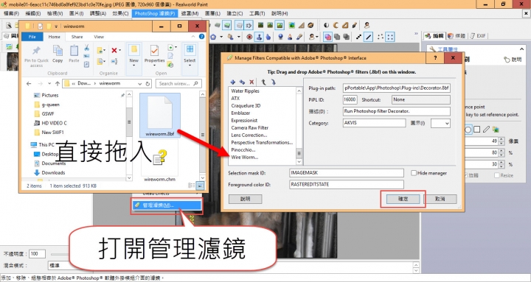Viewport: 531px width, 282px height.
Task: Click the Cut scissors icon in Explorer
Action: 86,48
